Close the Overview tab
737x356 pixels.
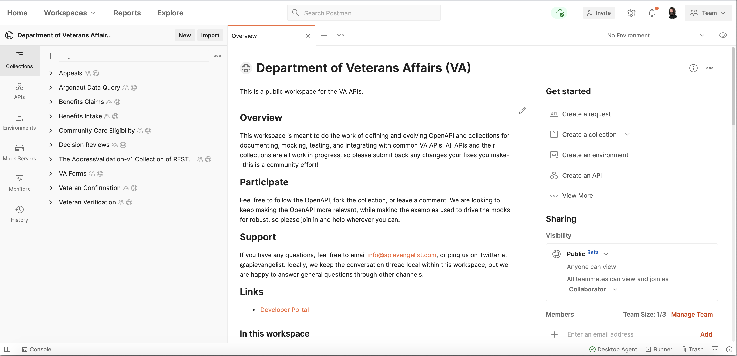(308, 36)
